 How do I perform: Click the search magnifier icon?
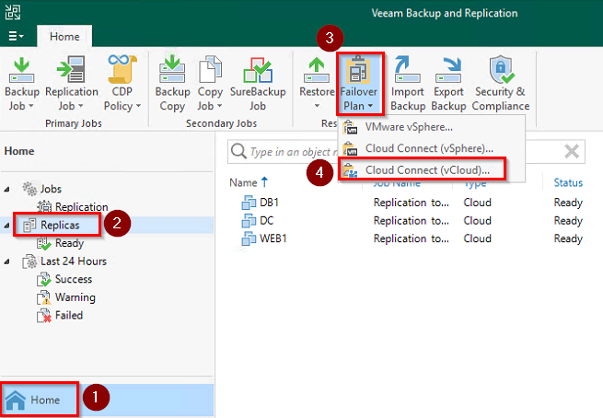point(238,152)
